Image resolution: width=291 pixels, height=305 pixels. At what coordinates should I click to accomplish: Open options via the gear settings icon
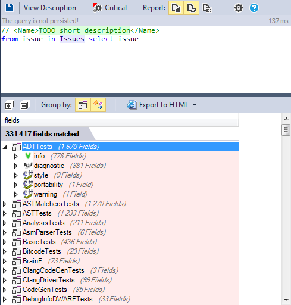(239, 8)
